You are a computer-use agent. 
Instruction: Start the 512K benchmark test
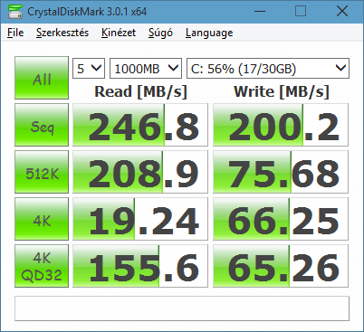pyautogui.click(x=42, y=172)
